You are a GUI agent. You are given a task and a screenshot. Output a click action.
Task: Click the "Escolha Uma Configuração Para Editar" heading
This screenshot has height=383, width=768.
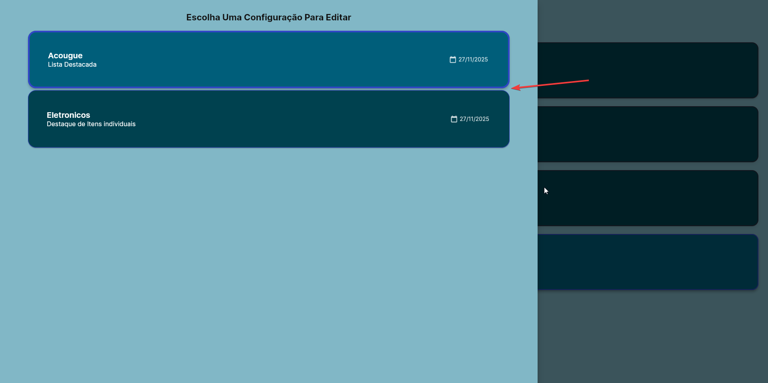tap(268, 17)
